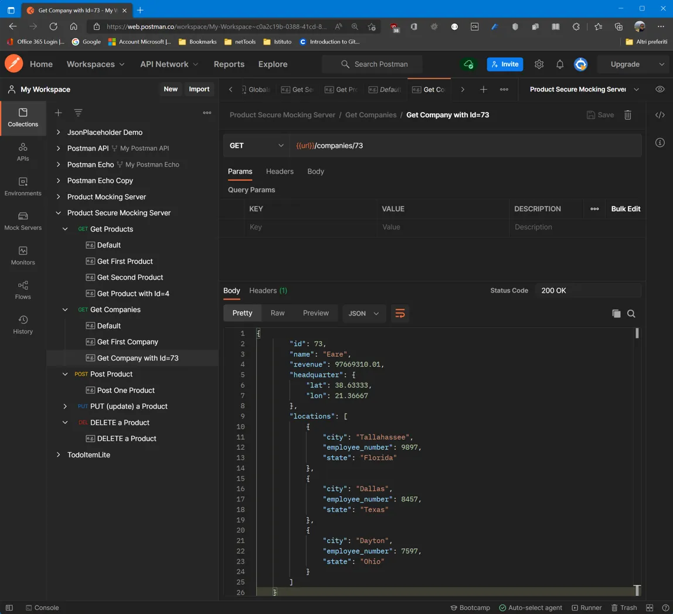673x614 pixels.
Task: Expand the TodoItemLite collection
Action: click(x=59, y=454)
